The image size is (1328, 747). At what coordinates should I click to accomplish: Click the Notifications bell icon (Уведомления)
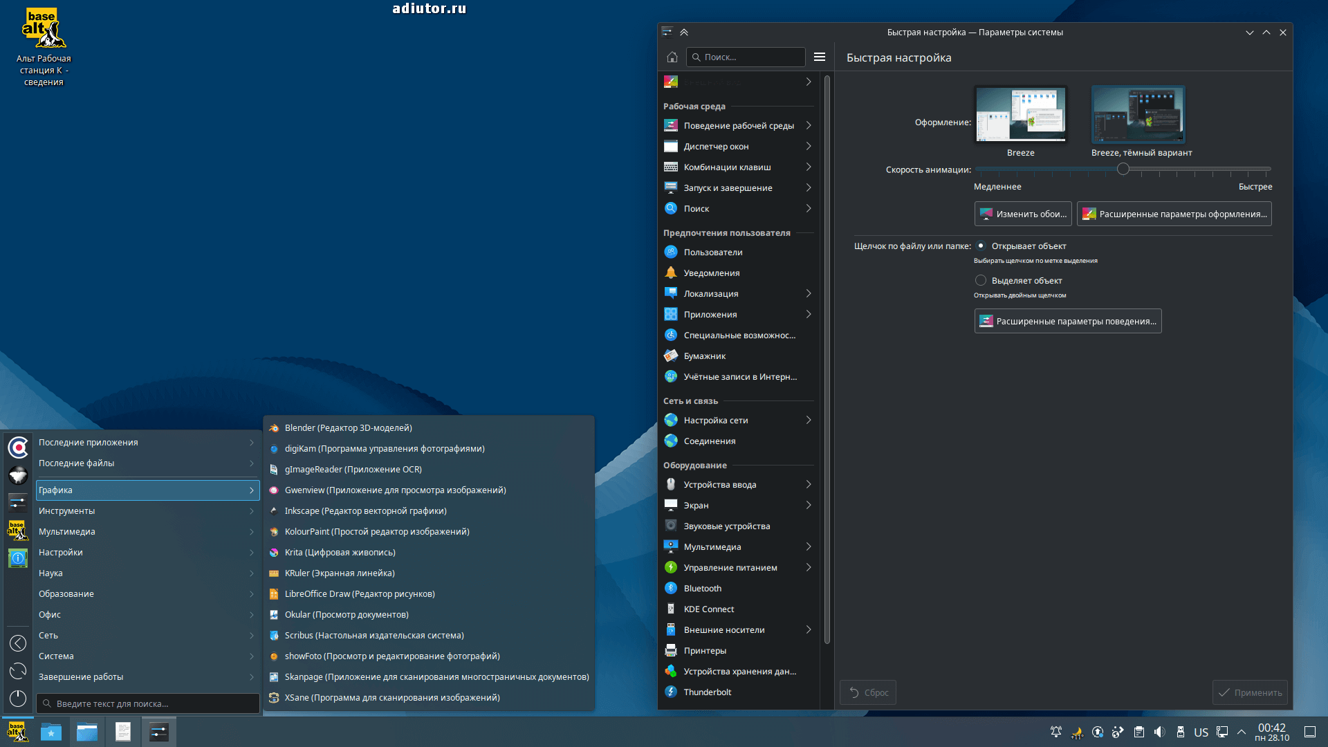click(x=671, y=273)
